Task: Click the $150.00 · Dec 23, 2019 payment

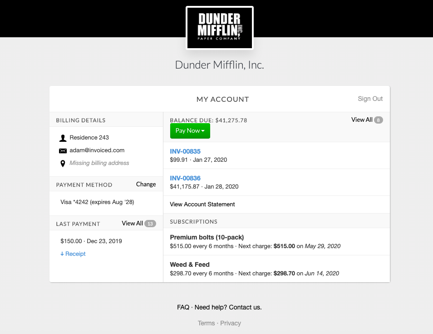Action: [91, 241]
